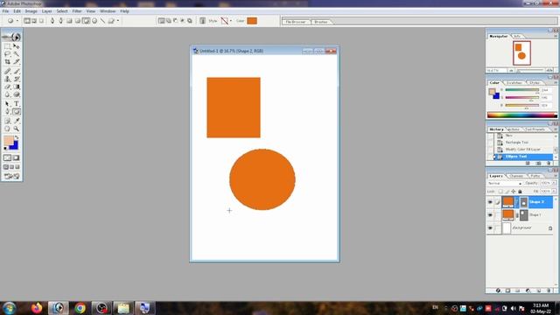The height and width of the screenshot is (315, 560).
Task: Open the History panel flyout menu
Action: pyautogui.click(x=556, y=129)
